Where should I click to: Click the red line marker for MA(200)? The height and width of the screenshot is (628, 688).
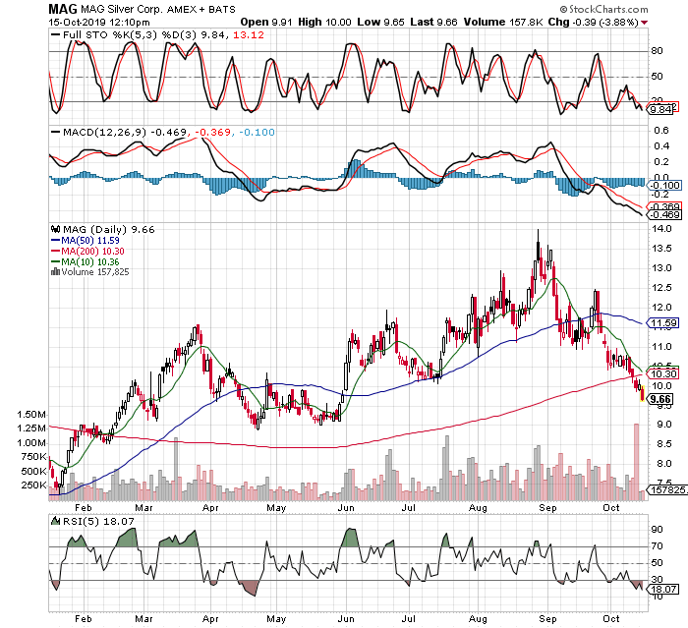56,251
